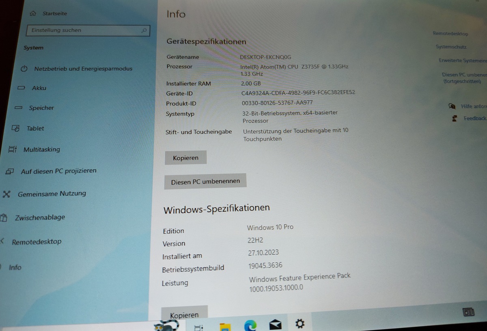Click the Gerätespezifikationen heading

tap(206, 41)
